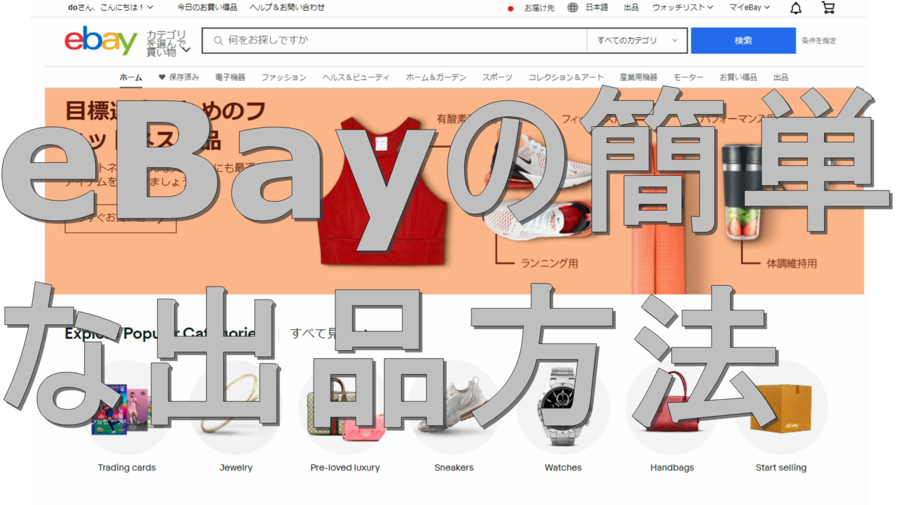Click the お届け先 text link

(x=539, y=8)
